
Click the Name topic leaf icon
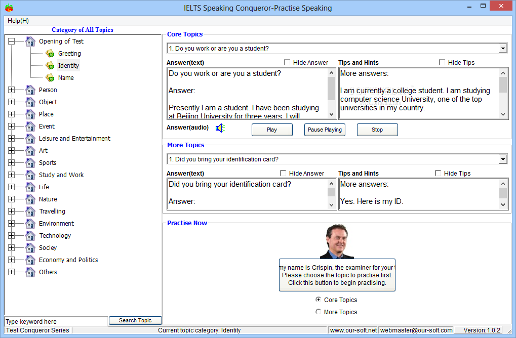50,77
